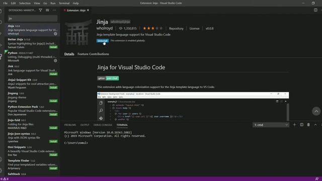The height and width of the screenshot is (181, 322).
Task: Select the Jinja extension entry by wholroyd
Action: [32, 30]
